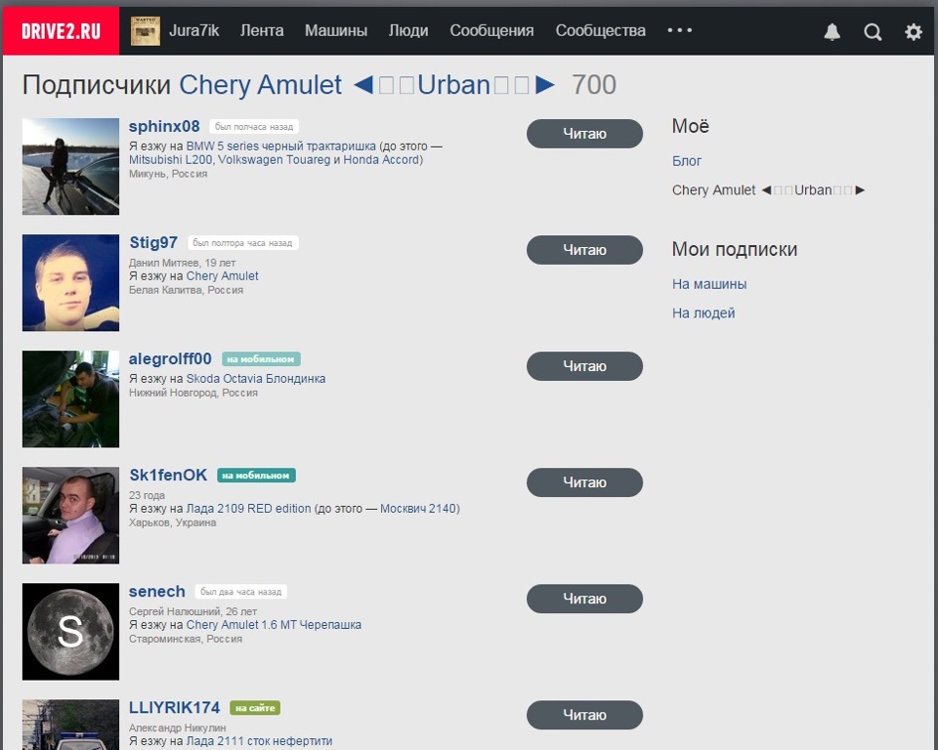Screen dimensions: 938x750
Task: Open Chery Amulet 1.6 MT Черепашка link
Action: pyautogui.click(x=274, y=624)
